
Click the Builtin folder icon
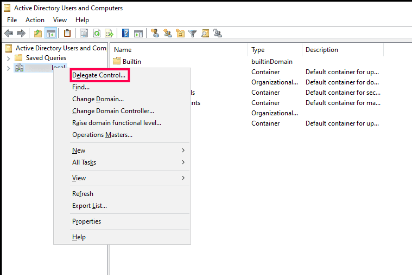(117, 61)
